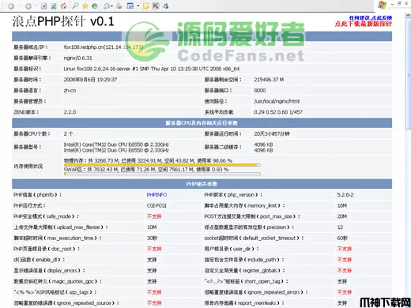Select the zh-cn language value
Image resolution: width=411 pixels, height=308 pixels.
point(70,90)
